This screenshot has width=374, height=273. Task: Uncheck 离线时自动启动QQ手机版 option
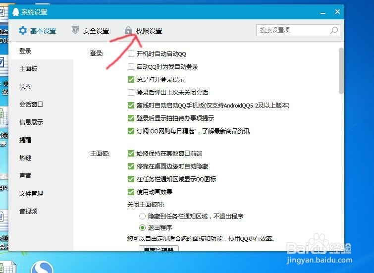coord(131,105)
